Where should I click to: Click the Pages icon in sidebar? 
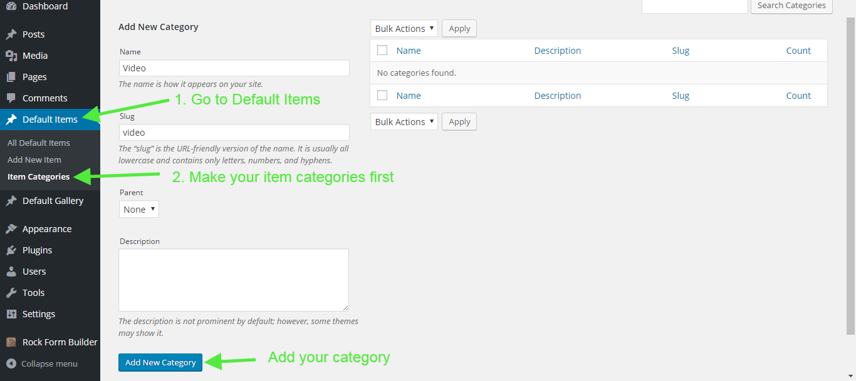coord(11,77)
